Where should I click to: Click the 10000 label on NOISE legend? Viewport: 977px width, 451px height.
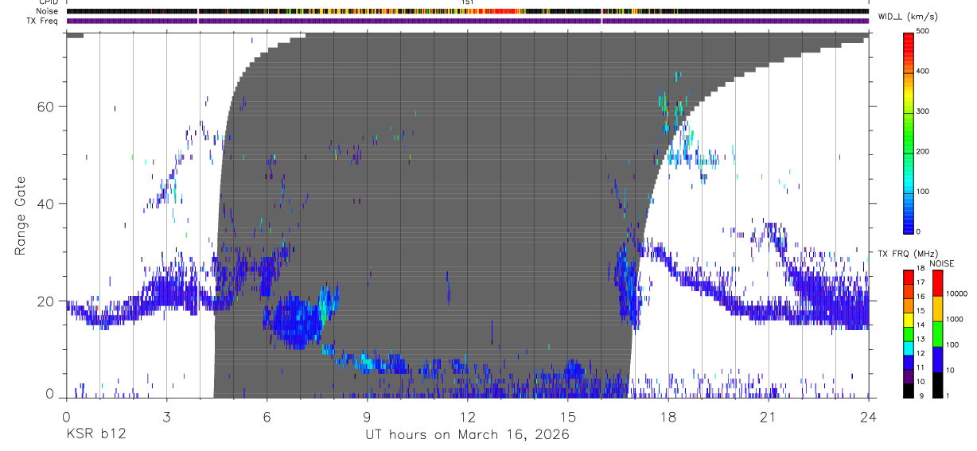(x=956, y=294)
